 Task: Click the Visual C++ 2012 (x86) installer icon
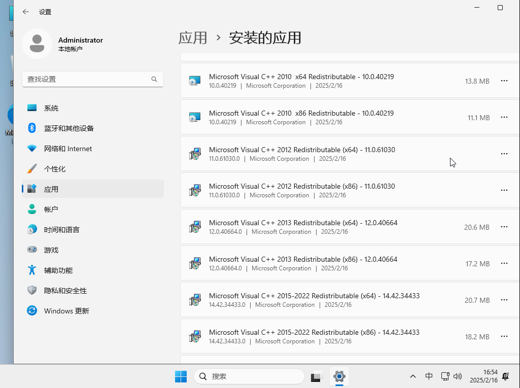point(195,190)
